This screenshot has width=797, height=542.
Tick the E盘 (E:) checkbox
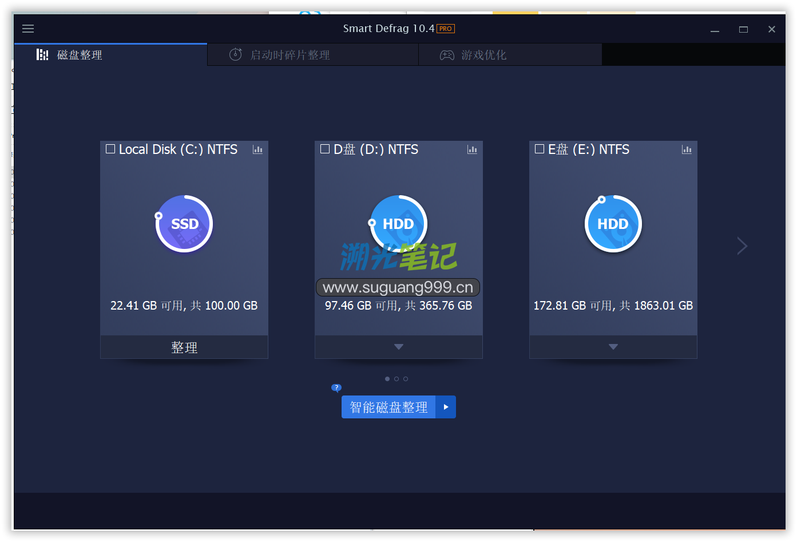[540, 149]
